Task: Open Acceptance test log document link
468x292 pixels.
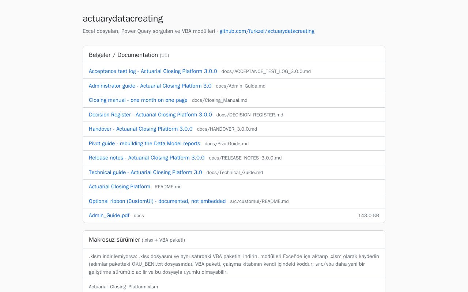Action: (x=153, y=71)
